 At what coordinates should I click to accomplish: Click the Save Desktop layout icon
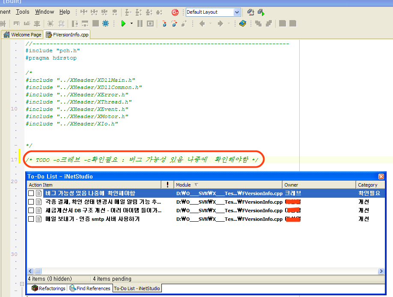251,12
